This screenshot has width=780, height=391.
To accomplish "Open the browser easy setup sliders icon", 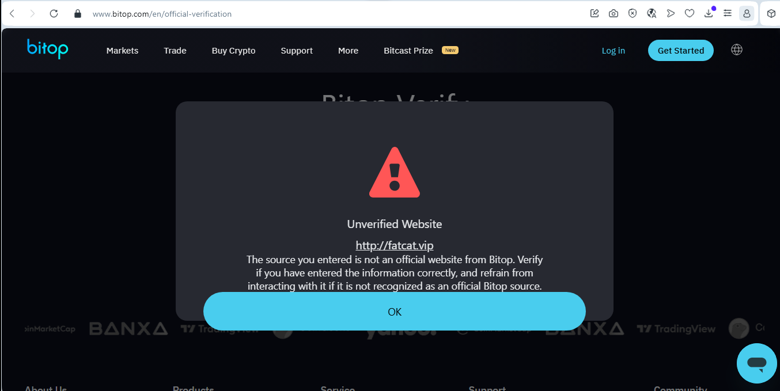I will [x=728, y=13].
